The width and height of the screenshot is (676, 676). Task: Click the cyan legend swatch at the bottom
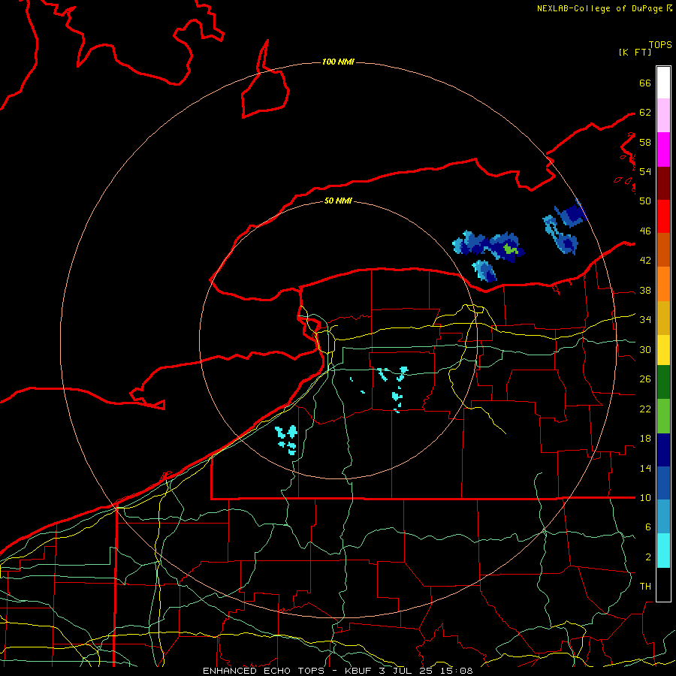coord(663,551)
